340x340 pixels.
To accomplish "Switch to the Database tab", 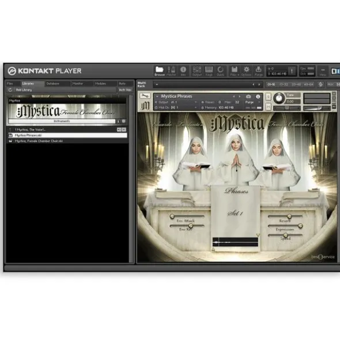I will 58,83.
